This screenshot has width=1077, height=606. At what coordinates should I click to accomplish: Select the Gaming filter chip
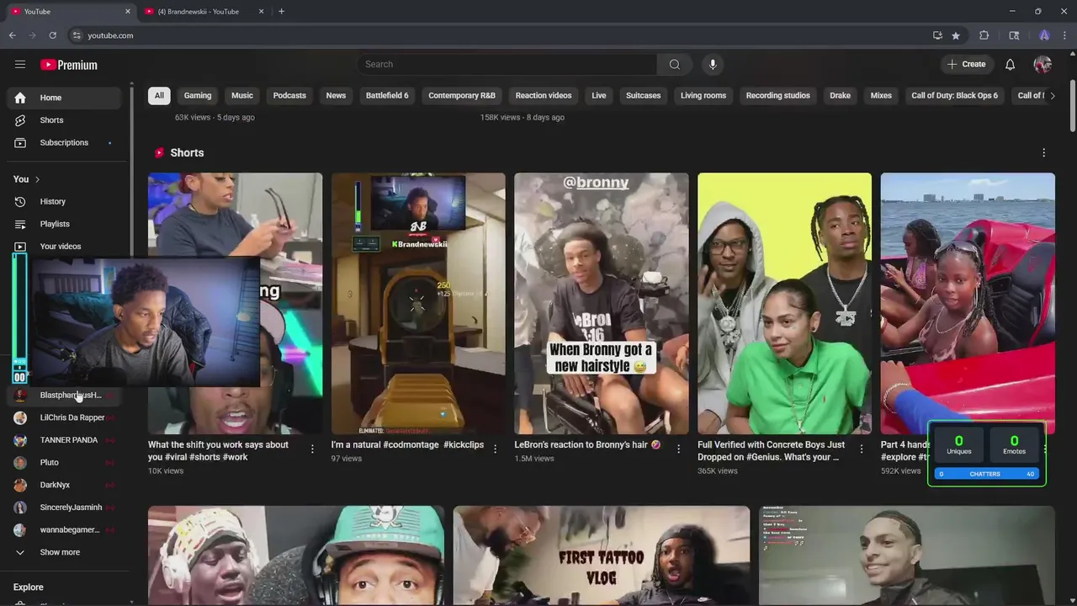198,96
